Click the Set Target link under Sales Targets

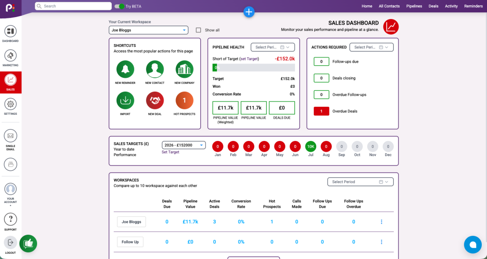(x=170, y=152)
